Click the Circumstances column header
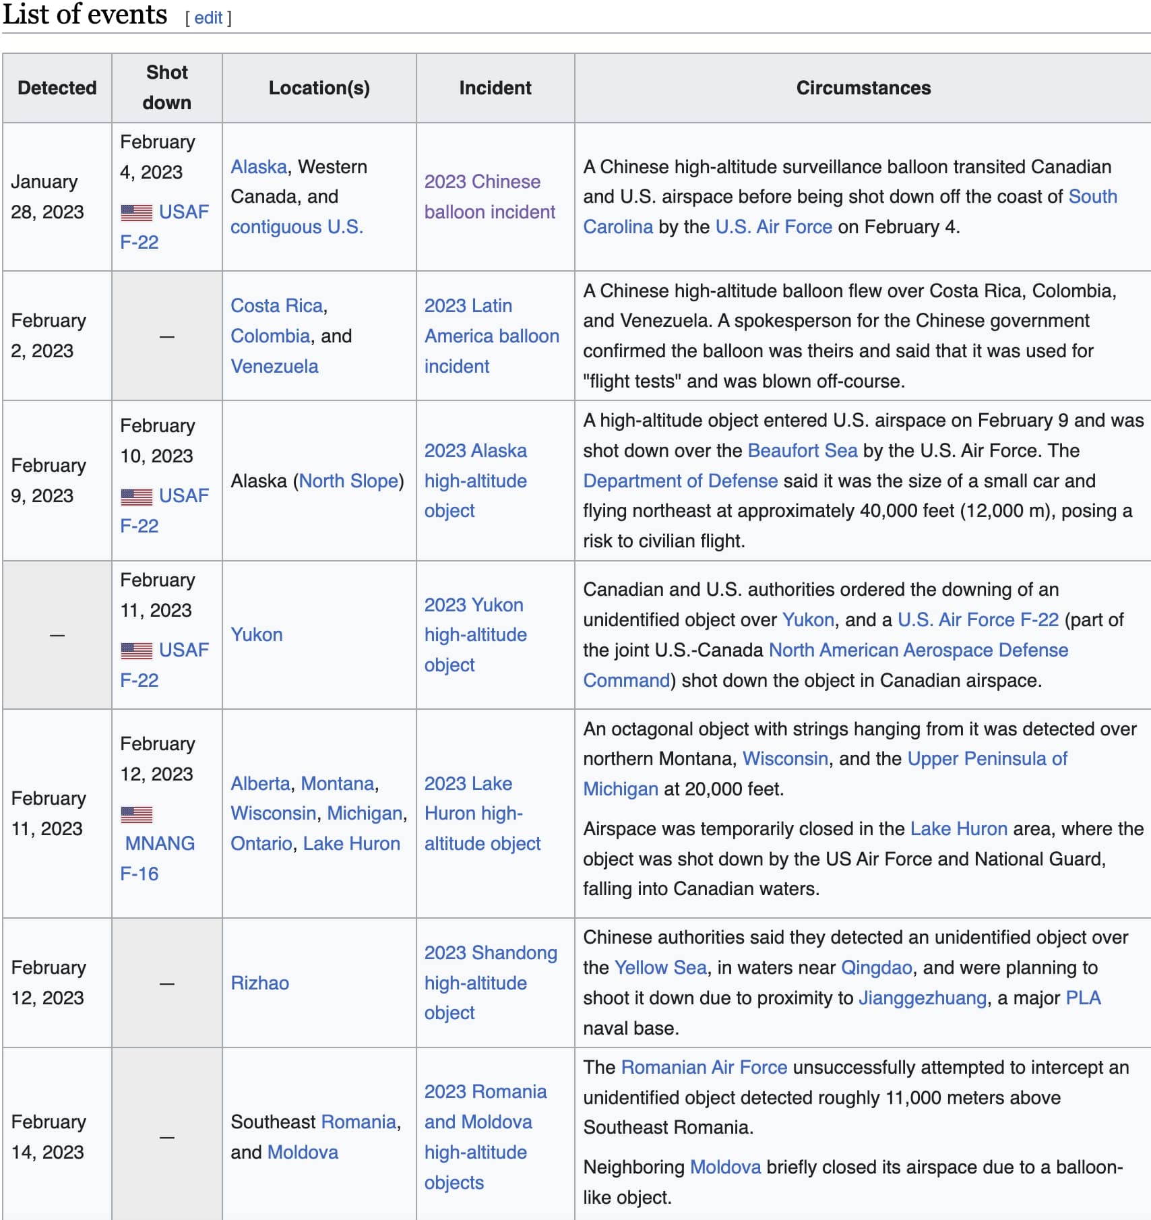Screen dimensions: 1151x1220 tap(863, 88)
